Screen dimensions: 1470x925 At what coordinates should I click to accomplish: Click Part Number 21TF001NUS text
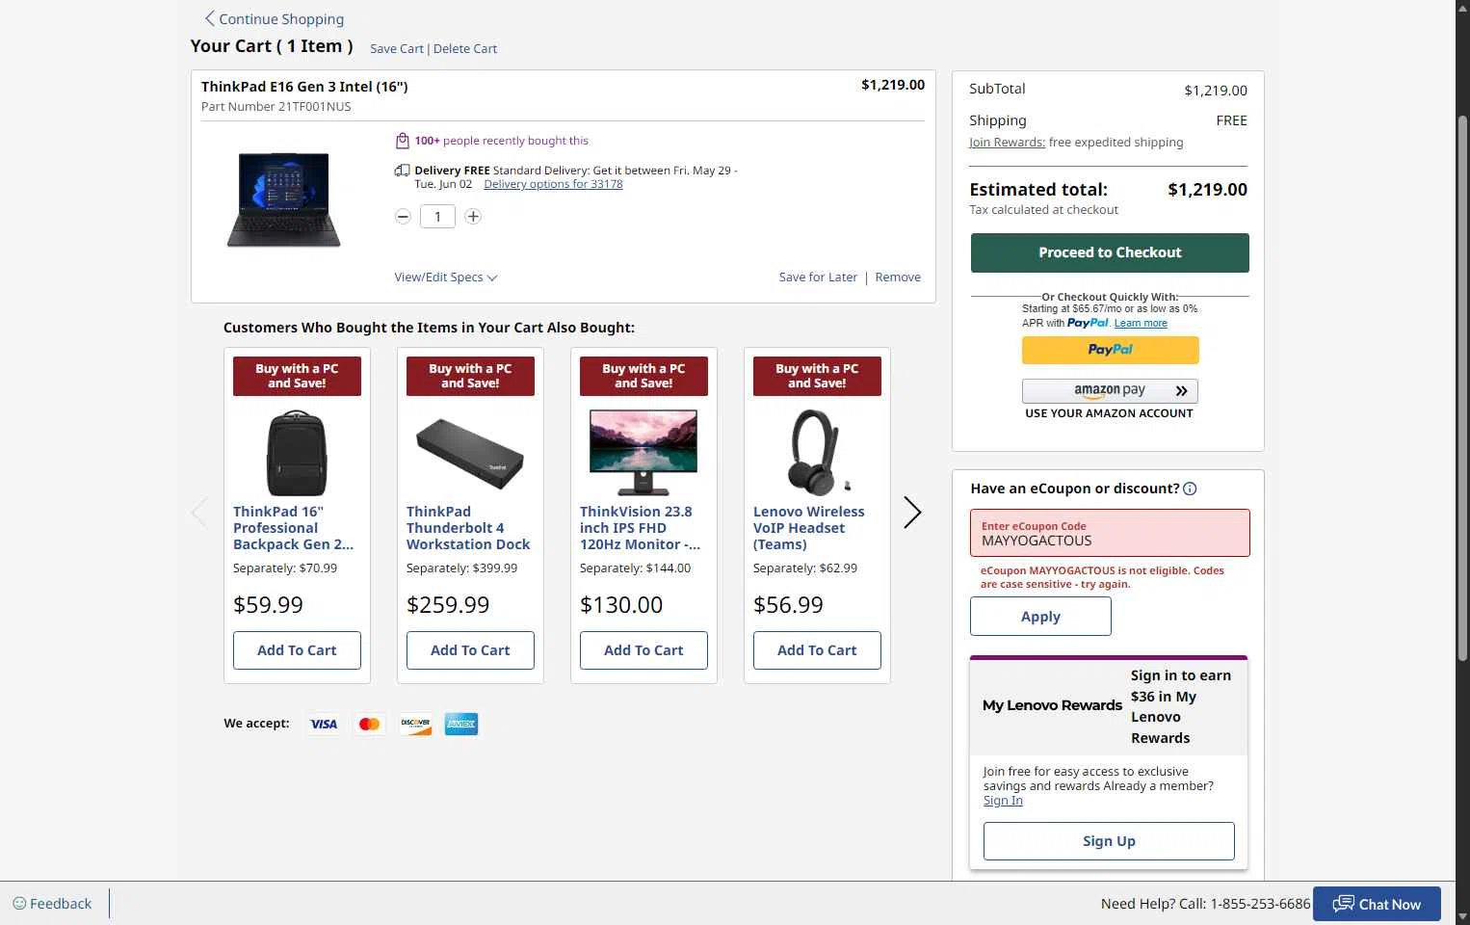click(x=276, y=107)
